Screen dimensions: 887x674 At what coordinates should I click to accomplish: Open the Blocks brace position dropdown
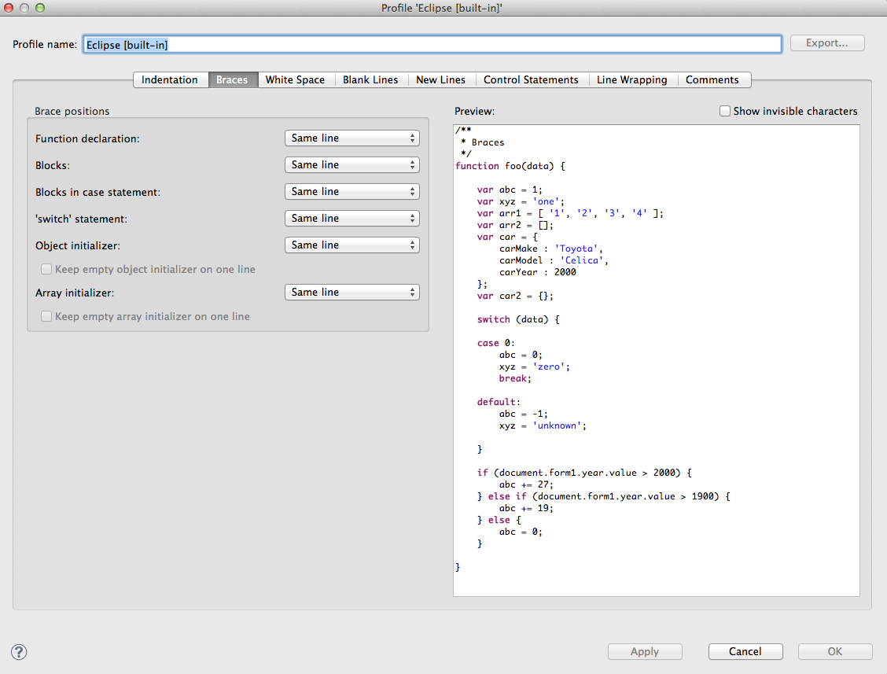coord(351,165)
